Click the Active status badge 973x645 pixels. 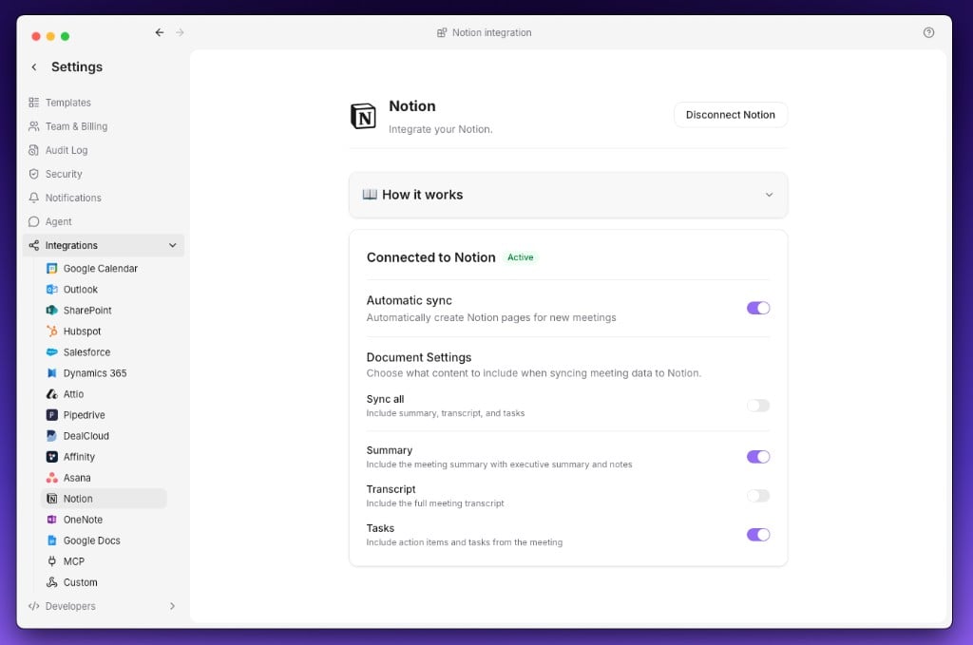520,257
